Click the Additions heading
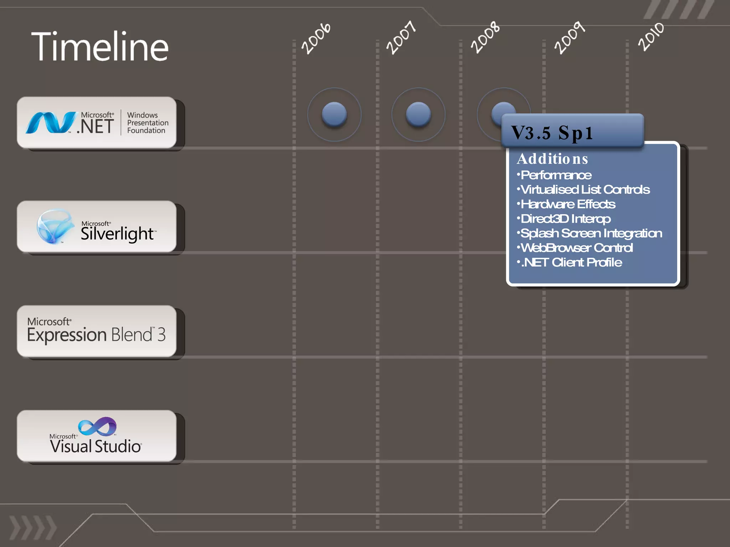 pos(552,159)
